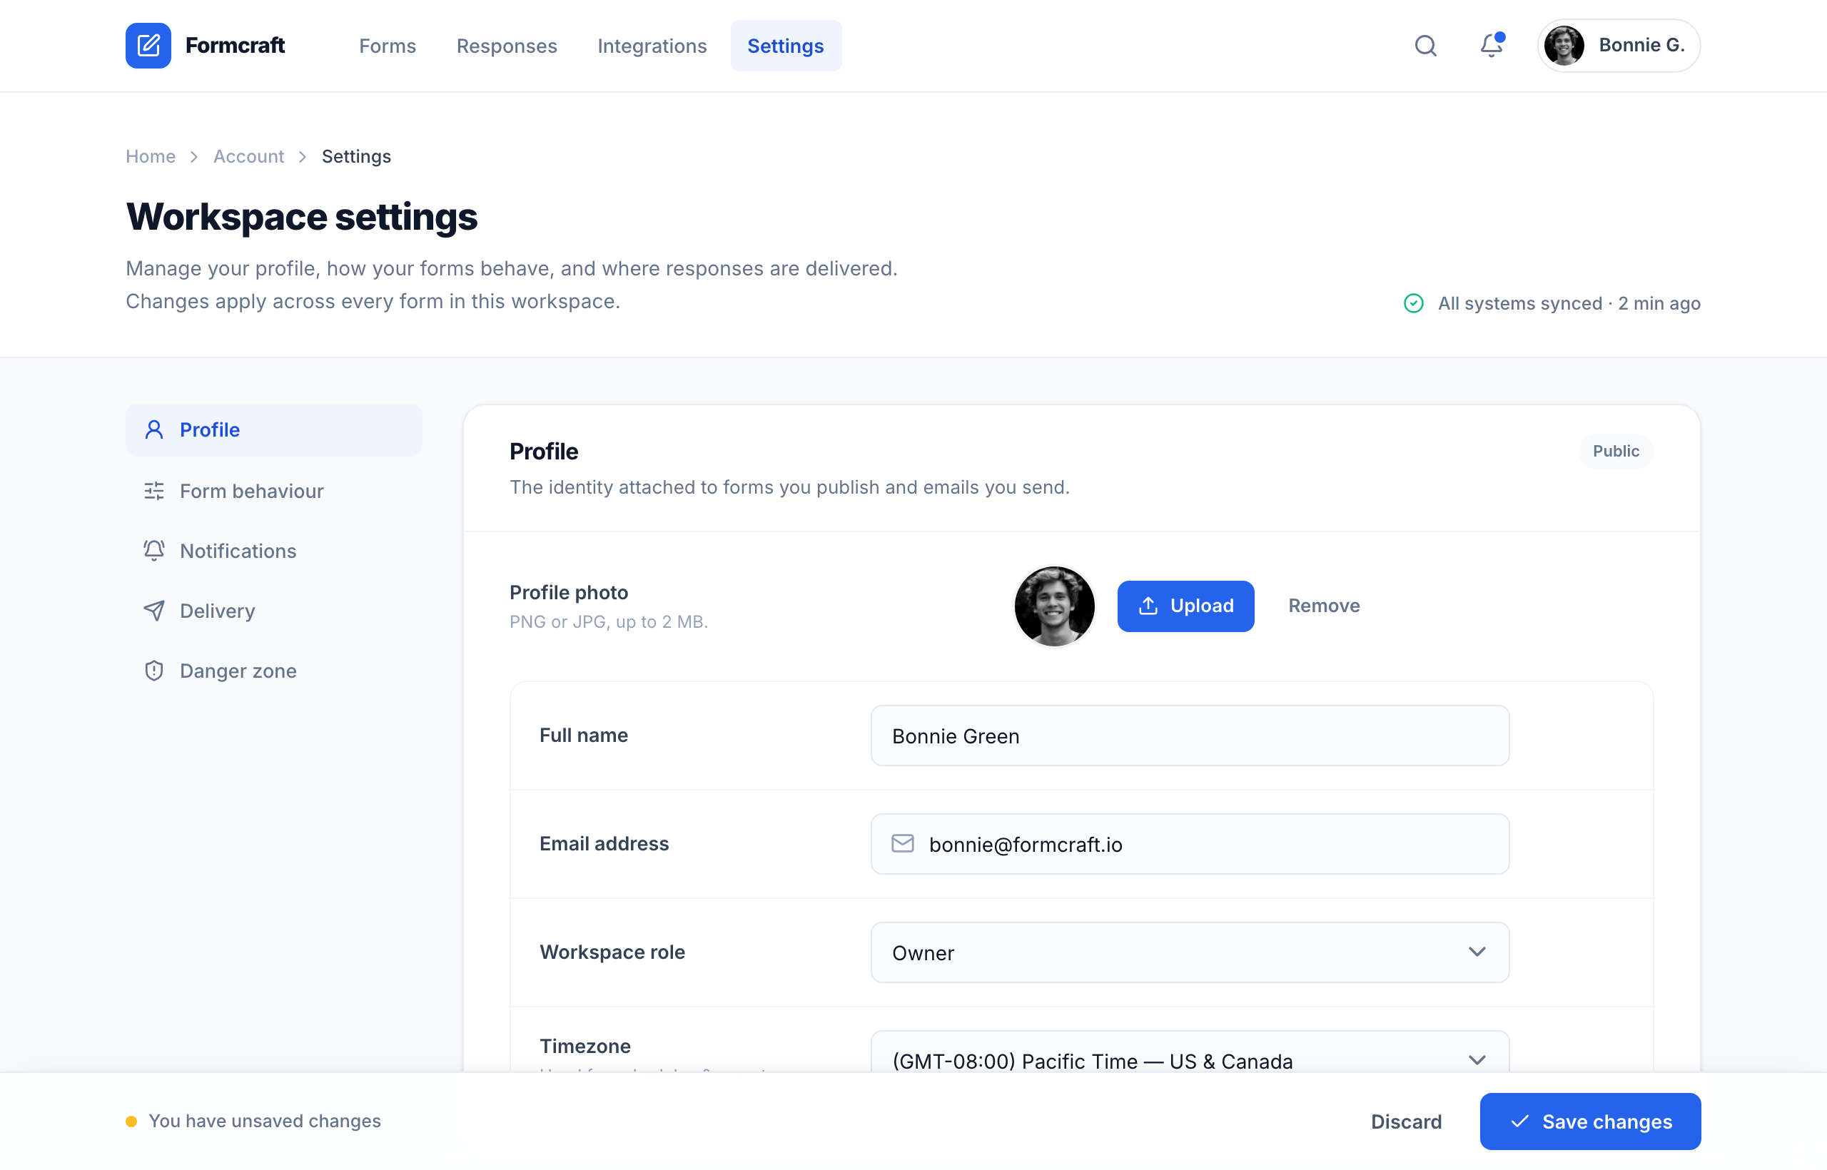Click the Settings breadcrumb text

point(356,156)
